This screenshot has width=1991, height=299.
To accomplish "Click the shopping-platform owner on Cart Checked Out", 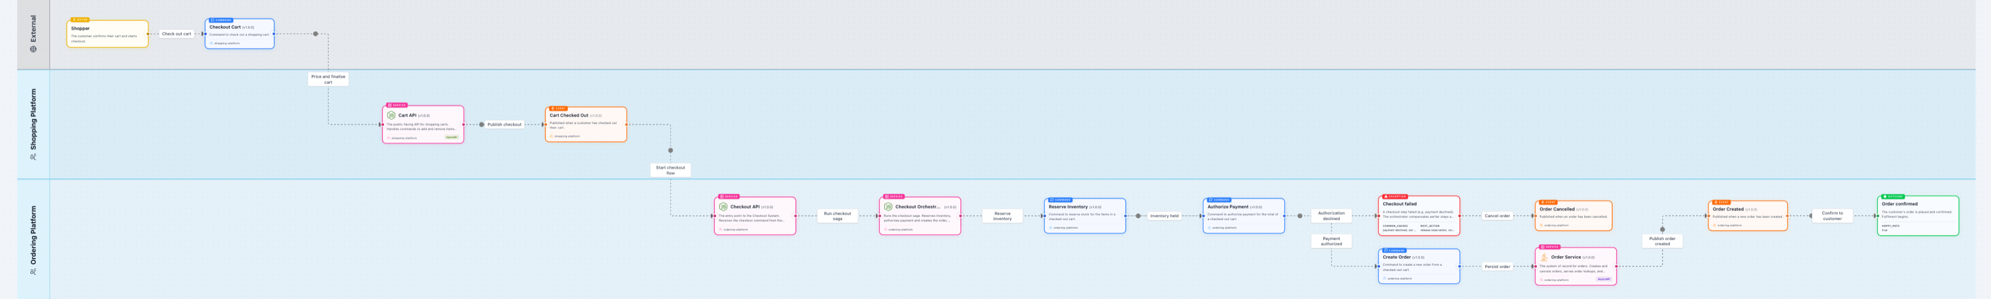I will click(x=565, y=136).
